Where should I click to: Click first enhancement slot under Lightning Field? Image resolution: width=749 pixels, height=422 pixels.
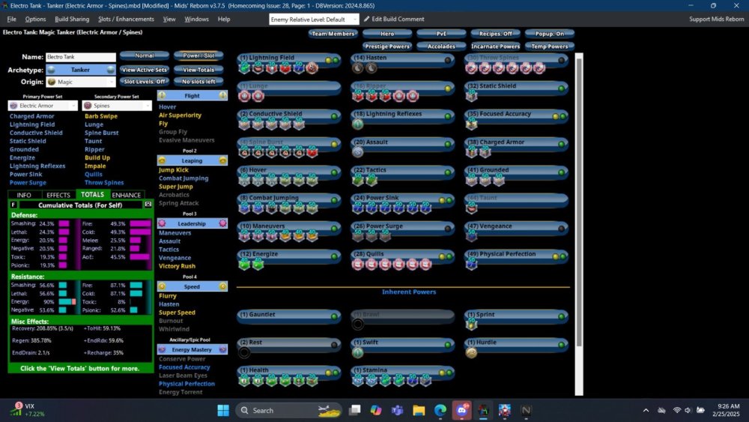pyautogui.click(x=245, y=67)
